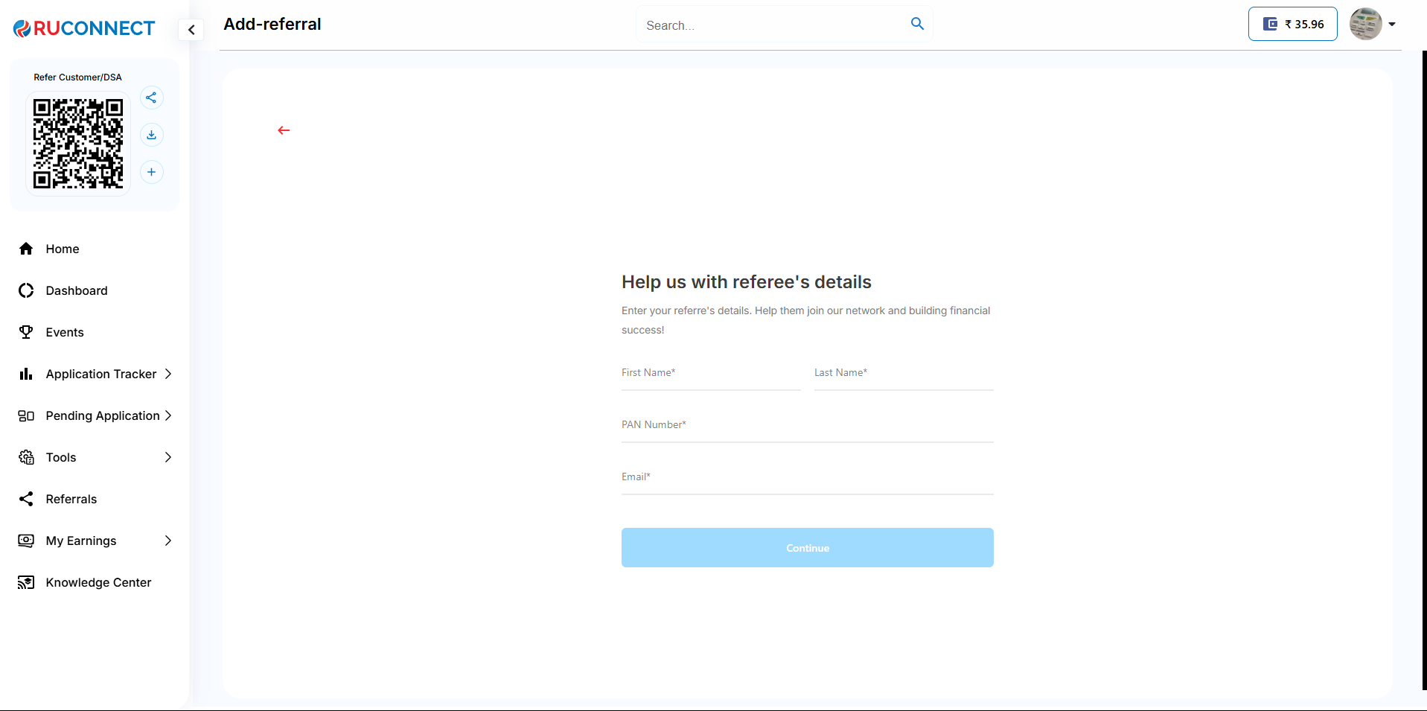The height and width of the screenshot is (711, 1427).
Task: Download the referral QR code
Action: click(x=151, y=135)
